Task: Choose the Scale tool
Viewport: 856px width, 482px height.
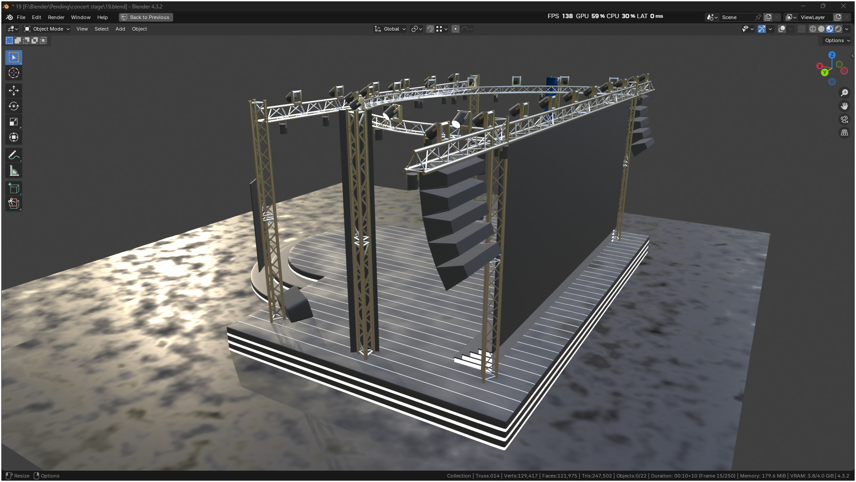Action: pos(14,122)
